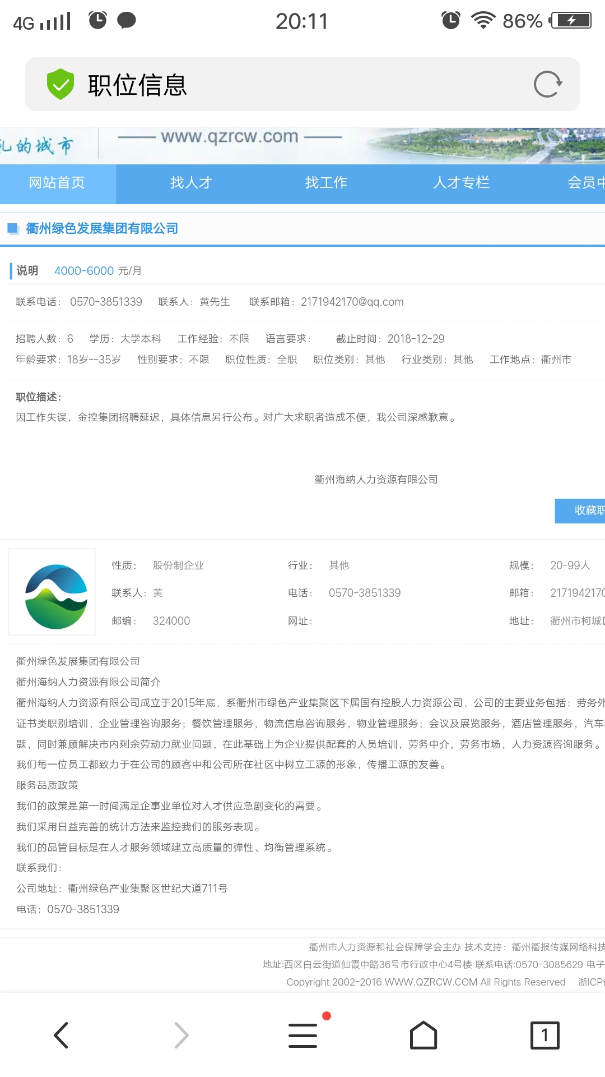Tap the clock showing 20:11
The image size is (605, 1077).
pos(301,21)
